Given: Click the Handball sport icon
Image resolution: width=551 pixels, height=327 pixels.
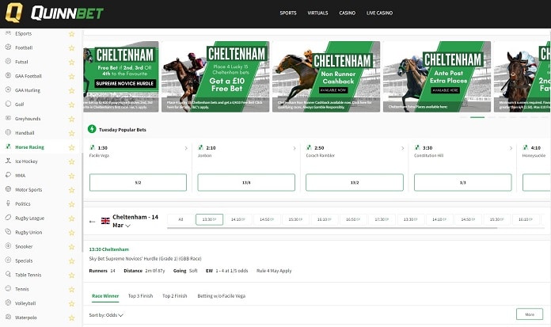Looking at the screenshot, I should pyautogui.click(x=8, y=132).
